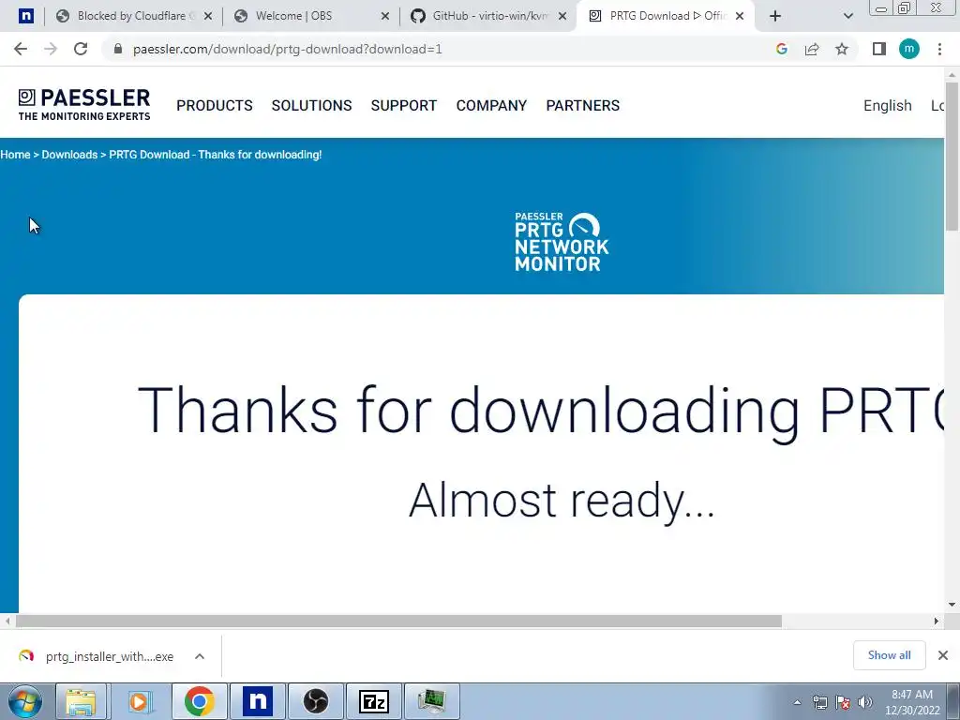This screenshot has width=960, height=720.
Task: Open the profile avatar "m"
Action: pos(909,49)
